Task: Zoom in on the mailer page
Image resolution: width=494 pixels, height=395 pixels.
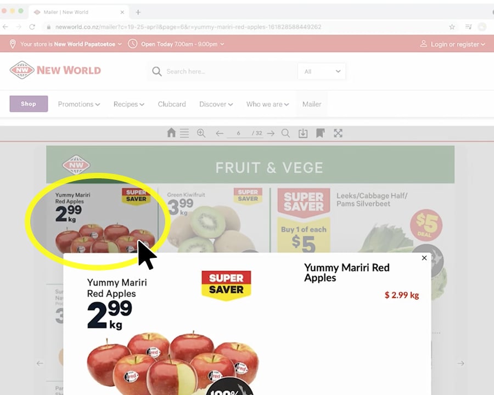Action: (x=201, y=133)
